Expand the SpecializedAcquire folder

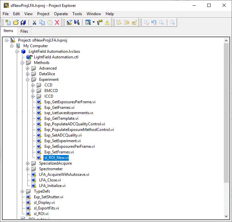pos(28,163)
